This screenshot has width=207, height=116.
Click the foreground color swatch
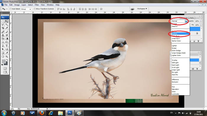click(4, 61)
